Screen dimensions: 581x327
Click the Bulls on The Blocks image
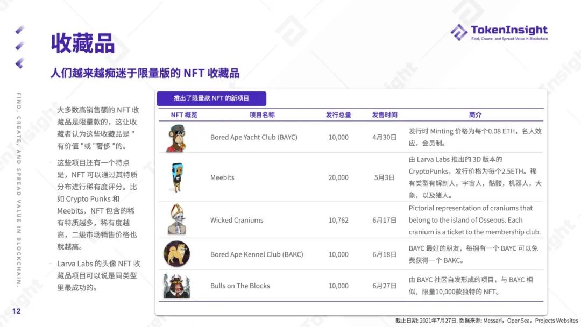177,286
